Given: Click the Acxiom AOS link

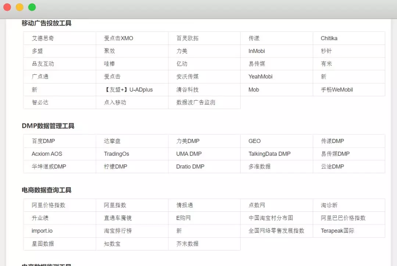Looking at the screenshot, I should (47, 154).
